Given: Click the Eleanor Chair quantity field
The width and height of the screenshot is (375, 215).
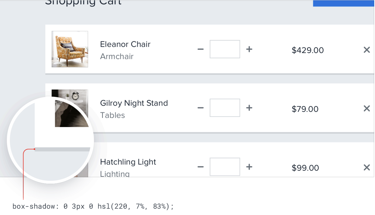Looking at the screenshot, I should tap(225, 49).
